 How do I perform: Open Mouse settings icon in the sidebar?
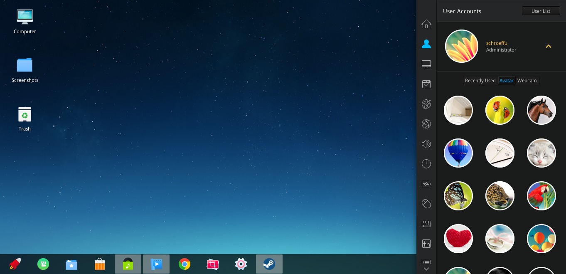(426, 204)
